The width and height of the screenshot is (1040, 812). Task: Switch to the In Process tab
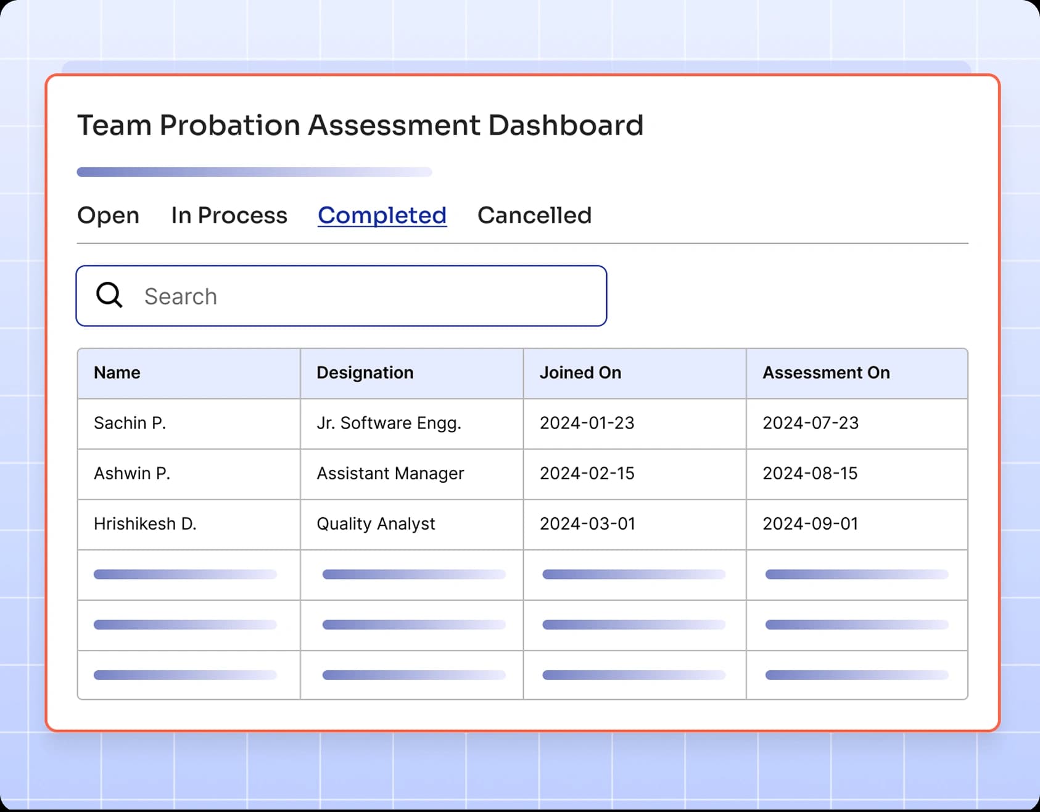[229, 215]
